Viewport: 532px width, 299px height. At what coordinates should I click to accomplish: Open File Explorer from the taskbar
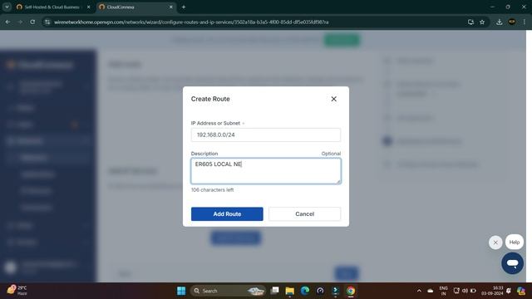click(x=290, y=291)
